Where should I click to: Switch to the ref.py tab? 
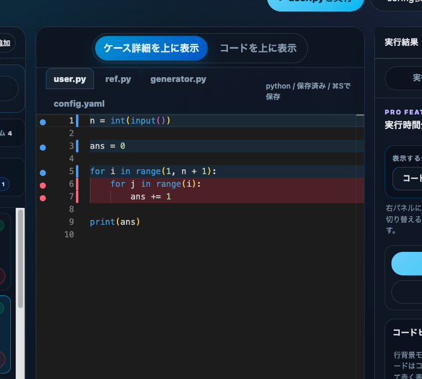click(x=118, y=79)
